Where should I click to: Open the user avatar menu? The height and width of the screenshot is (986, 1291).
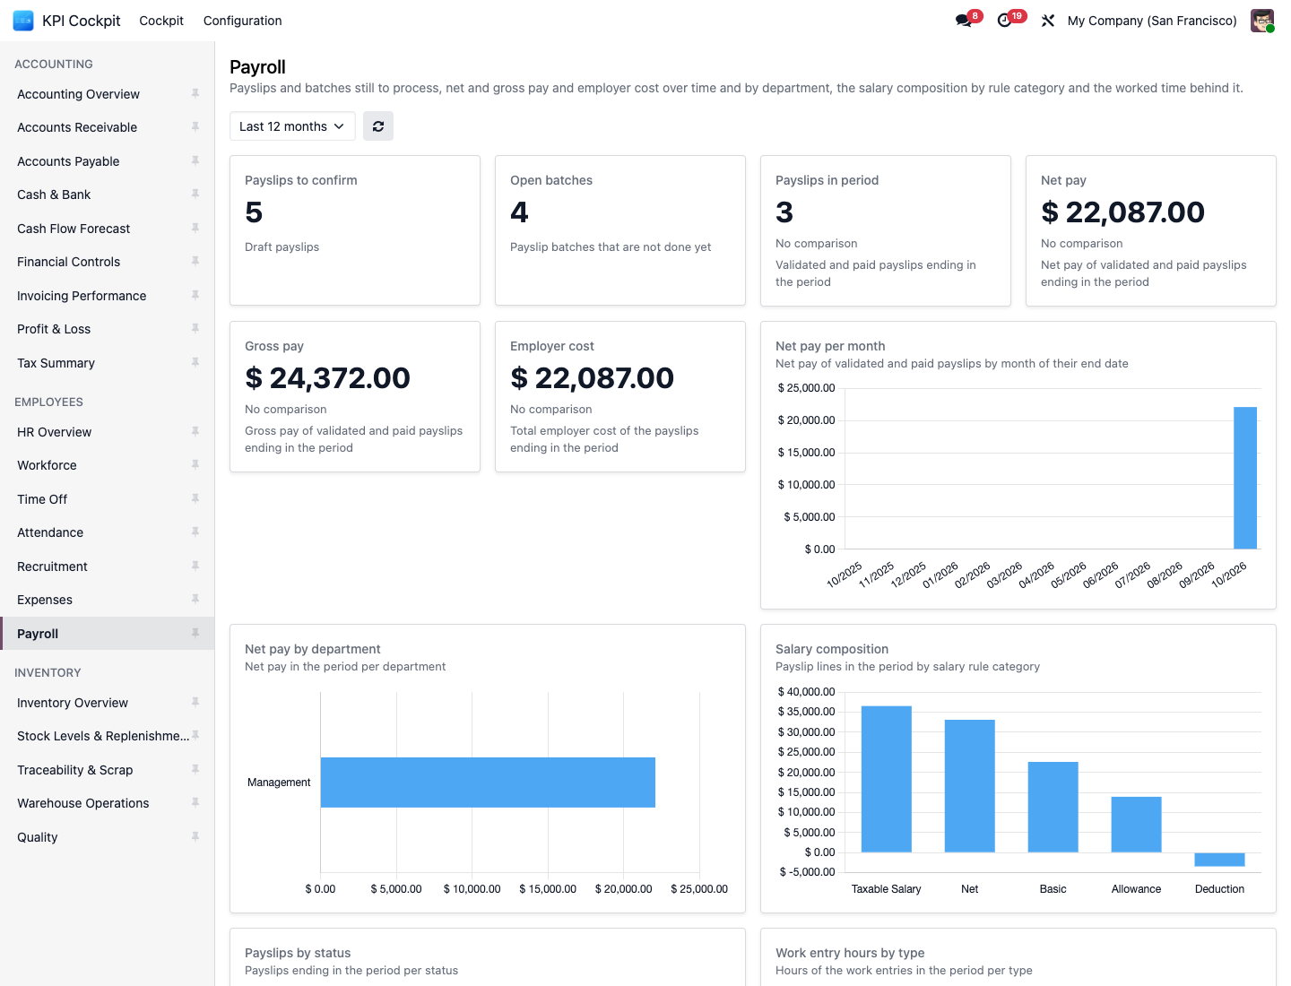1262,21
